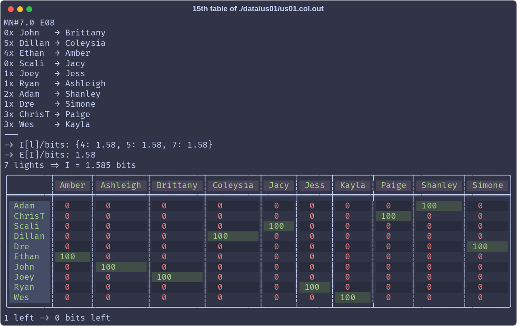Click the 100 cell for Dre and Simone
This screenshot has height=326, width=517.
pyautogui.click(x=488, y=247)
